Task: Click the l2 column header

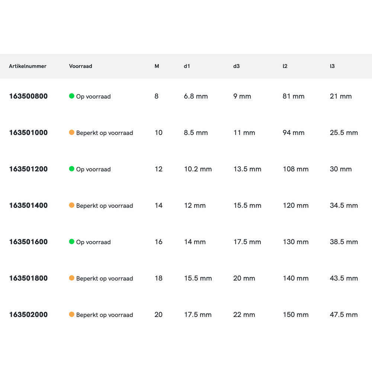Action: (x=285, y=66)
